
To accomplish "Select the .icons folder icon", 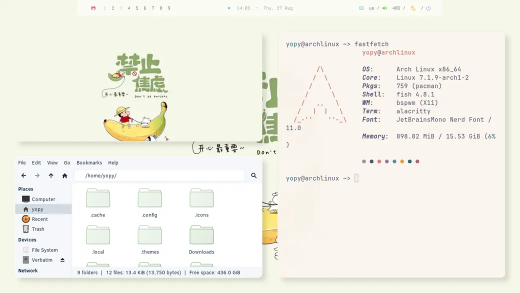I will [x=201, y=198].
